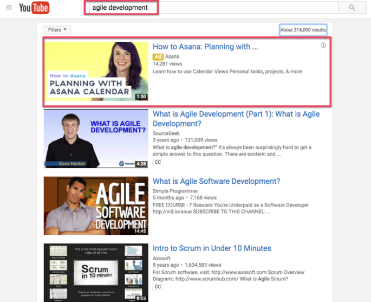Viewport: 371px width, 302px height.
Task: Open 'Intro to Scrum in Under 10 Minutes'
Action: tap(212, 248)
